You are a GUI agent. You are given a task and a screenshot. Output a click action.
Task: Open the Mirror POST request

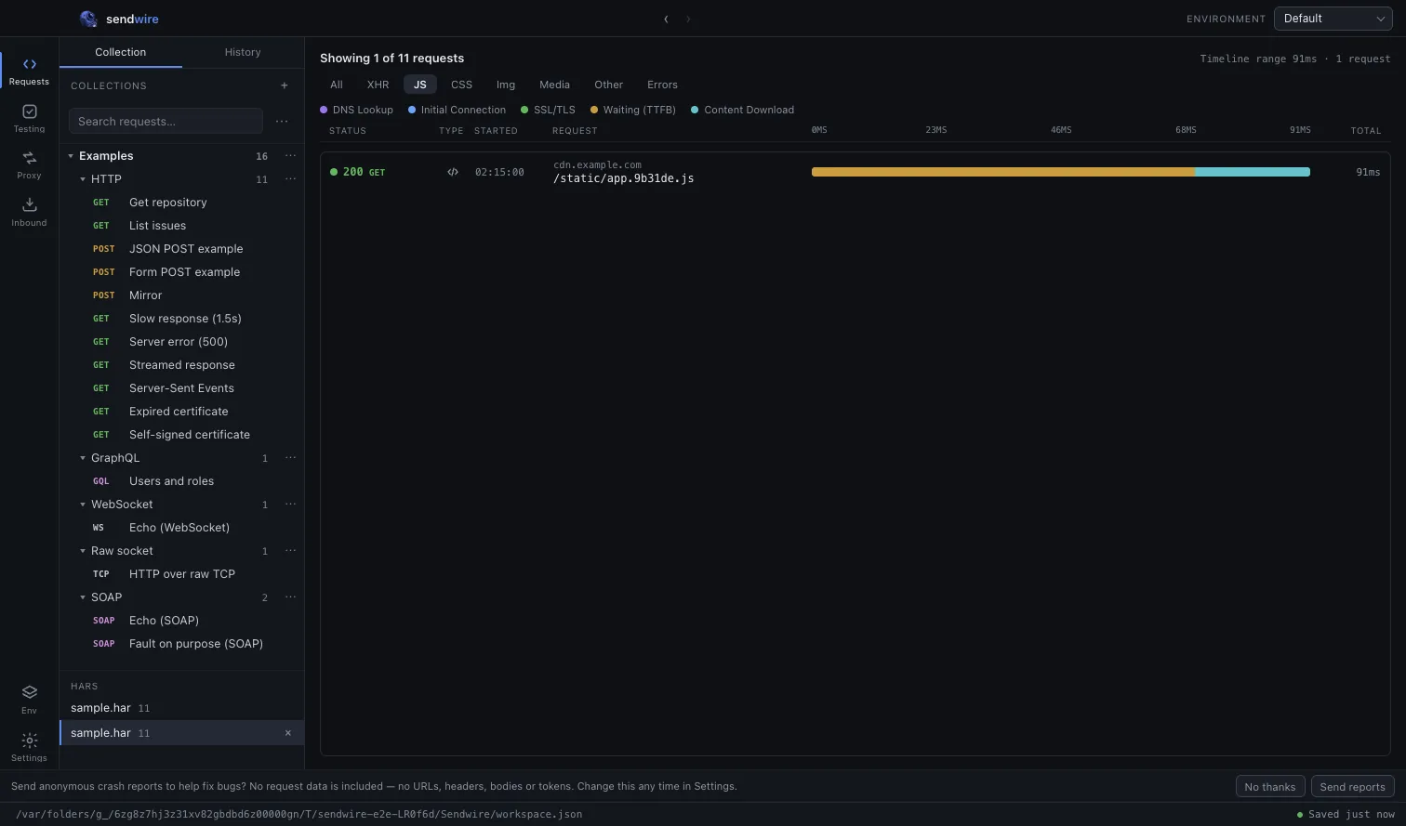pyautogui.click(x=182, y=295)
